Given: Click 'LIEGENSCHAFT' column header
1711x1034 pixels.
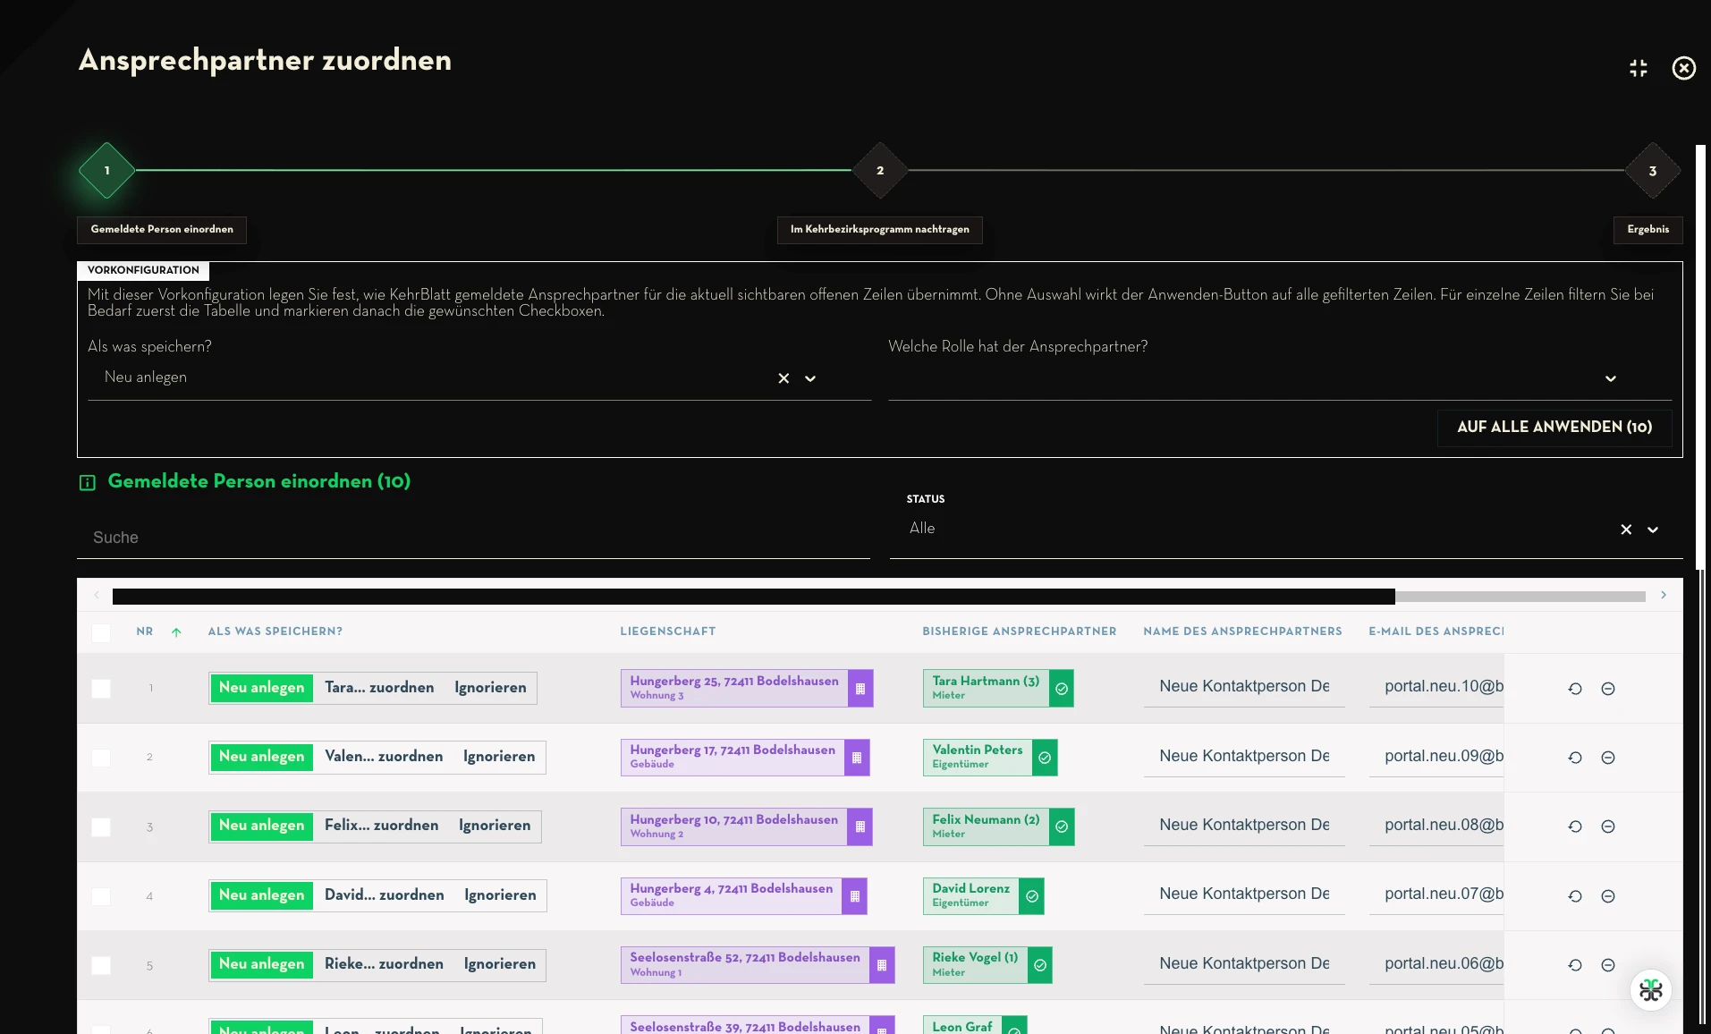Looking at the screenshot, I should click(x=668, y=631).
